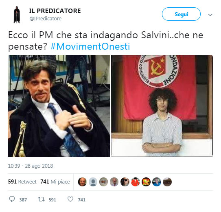221x212 pixels.
Task: Follow account with Segui button
Action: (181, 14)
